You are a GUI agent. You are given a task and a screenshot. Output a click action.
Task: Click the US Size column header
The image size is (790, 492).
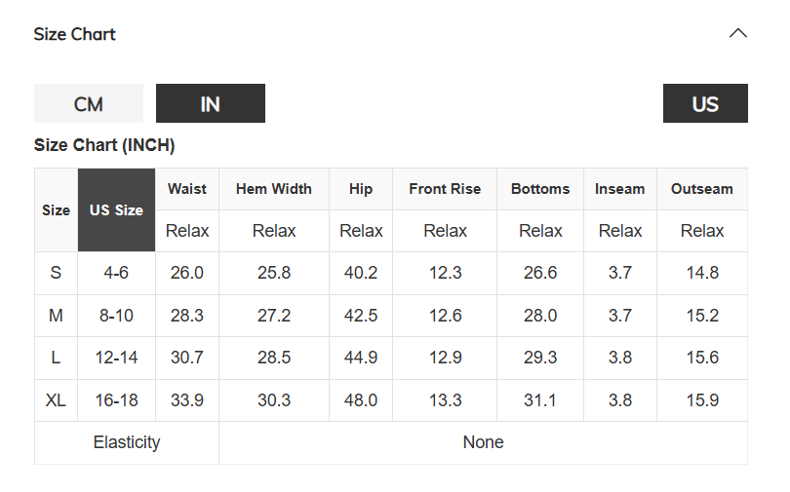(x=116, y=210)
